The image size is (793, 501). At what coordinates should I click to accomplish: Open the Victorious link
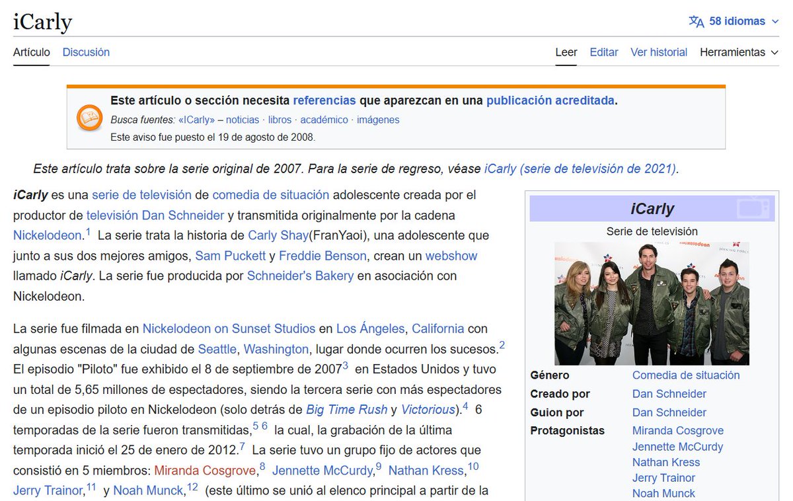tap(428, 409)
